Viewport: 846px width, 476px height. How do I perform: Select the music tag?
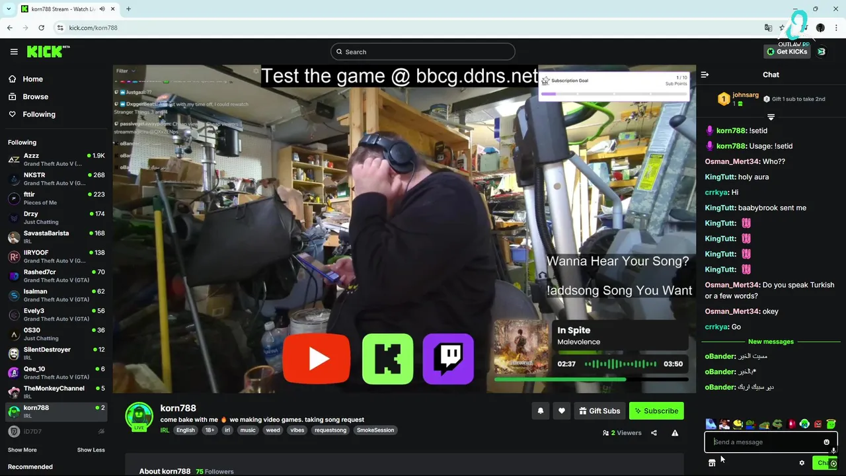[x=248, y=430]
